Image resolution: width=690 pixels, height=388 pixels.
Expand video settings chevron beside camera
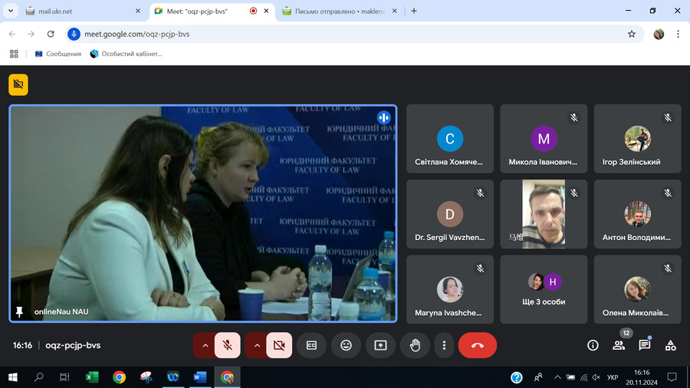[x=257, y=346]
